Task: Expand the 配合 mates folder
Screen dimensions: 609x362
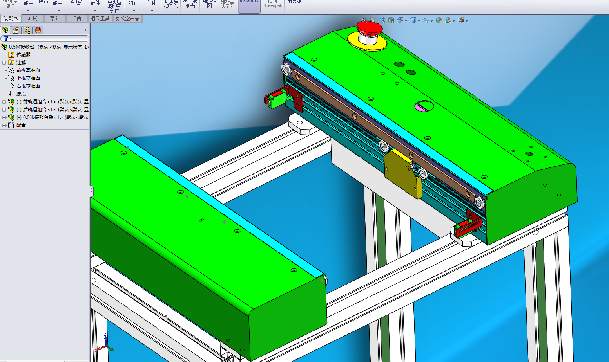Action: pyautogui.click(x=4, y=125)
